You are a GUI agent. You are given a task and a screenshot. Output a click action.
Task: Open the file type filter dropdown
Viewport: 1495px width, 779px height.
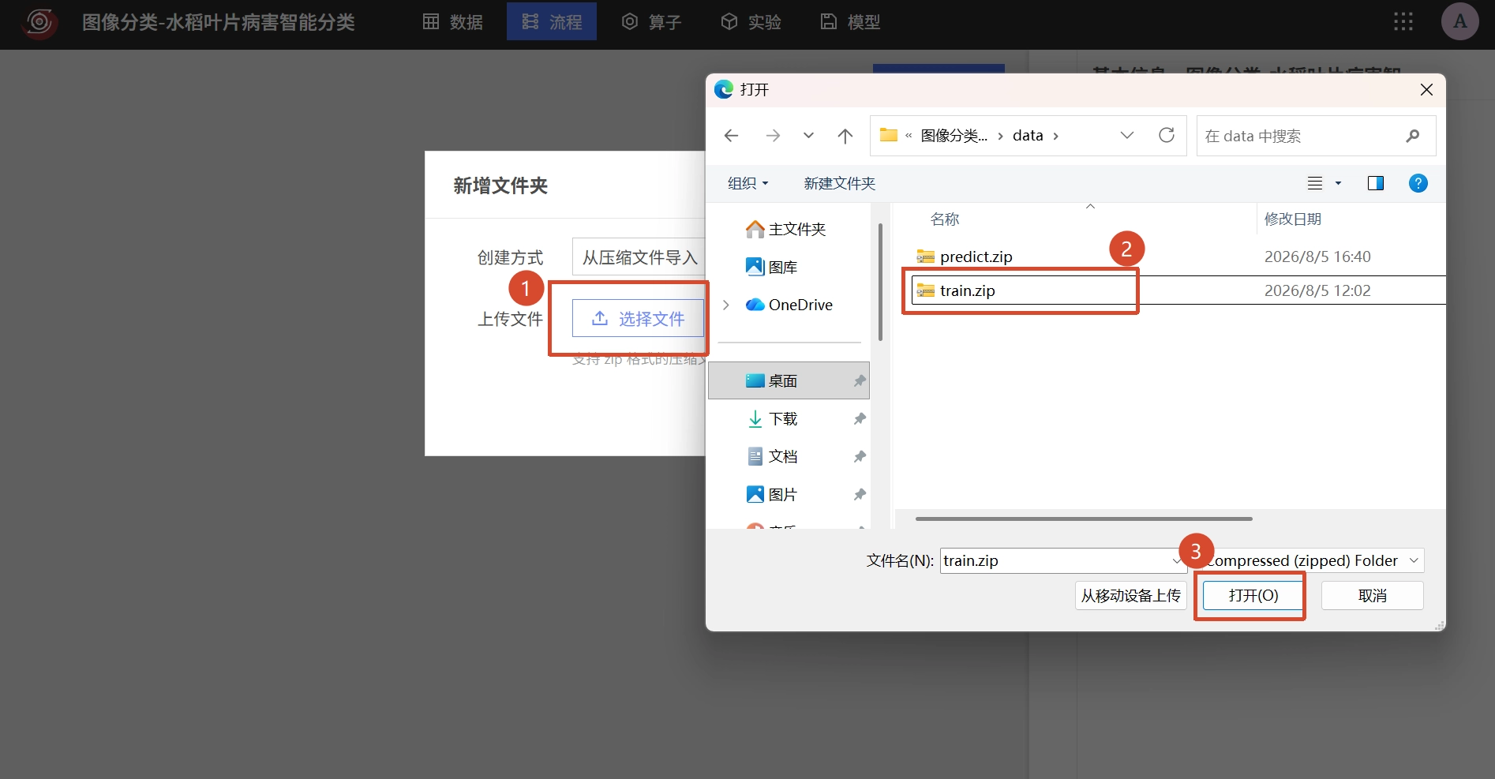click(x=1313, y=560)
